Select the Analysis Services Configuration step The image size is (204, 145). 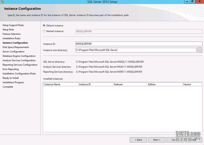coord(19,60)
